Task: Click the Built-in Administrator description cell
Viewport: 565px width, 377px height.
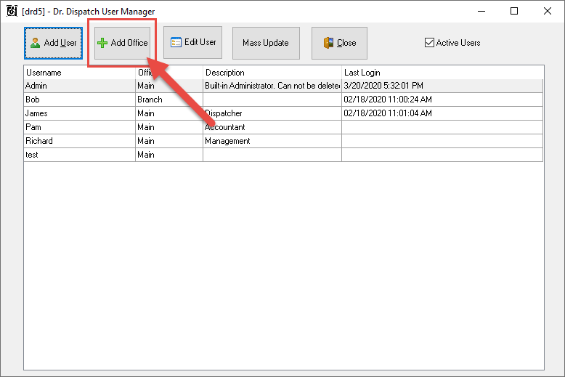Action: [x=272, y=86]
